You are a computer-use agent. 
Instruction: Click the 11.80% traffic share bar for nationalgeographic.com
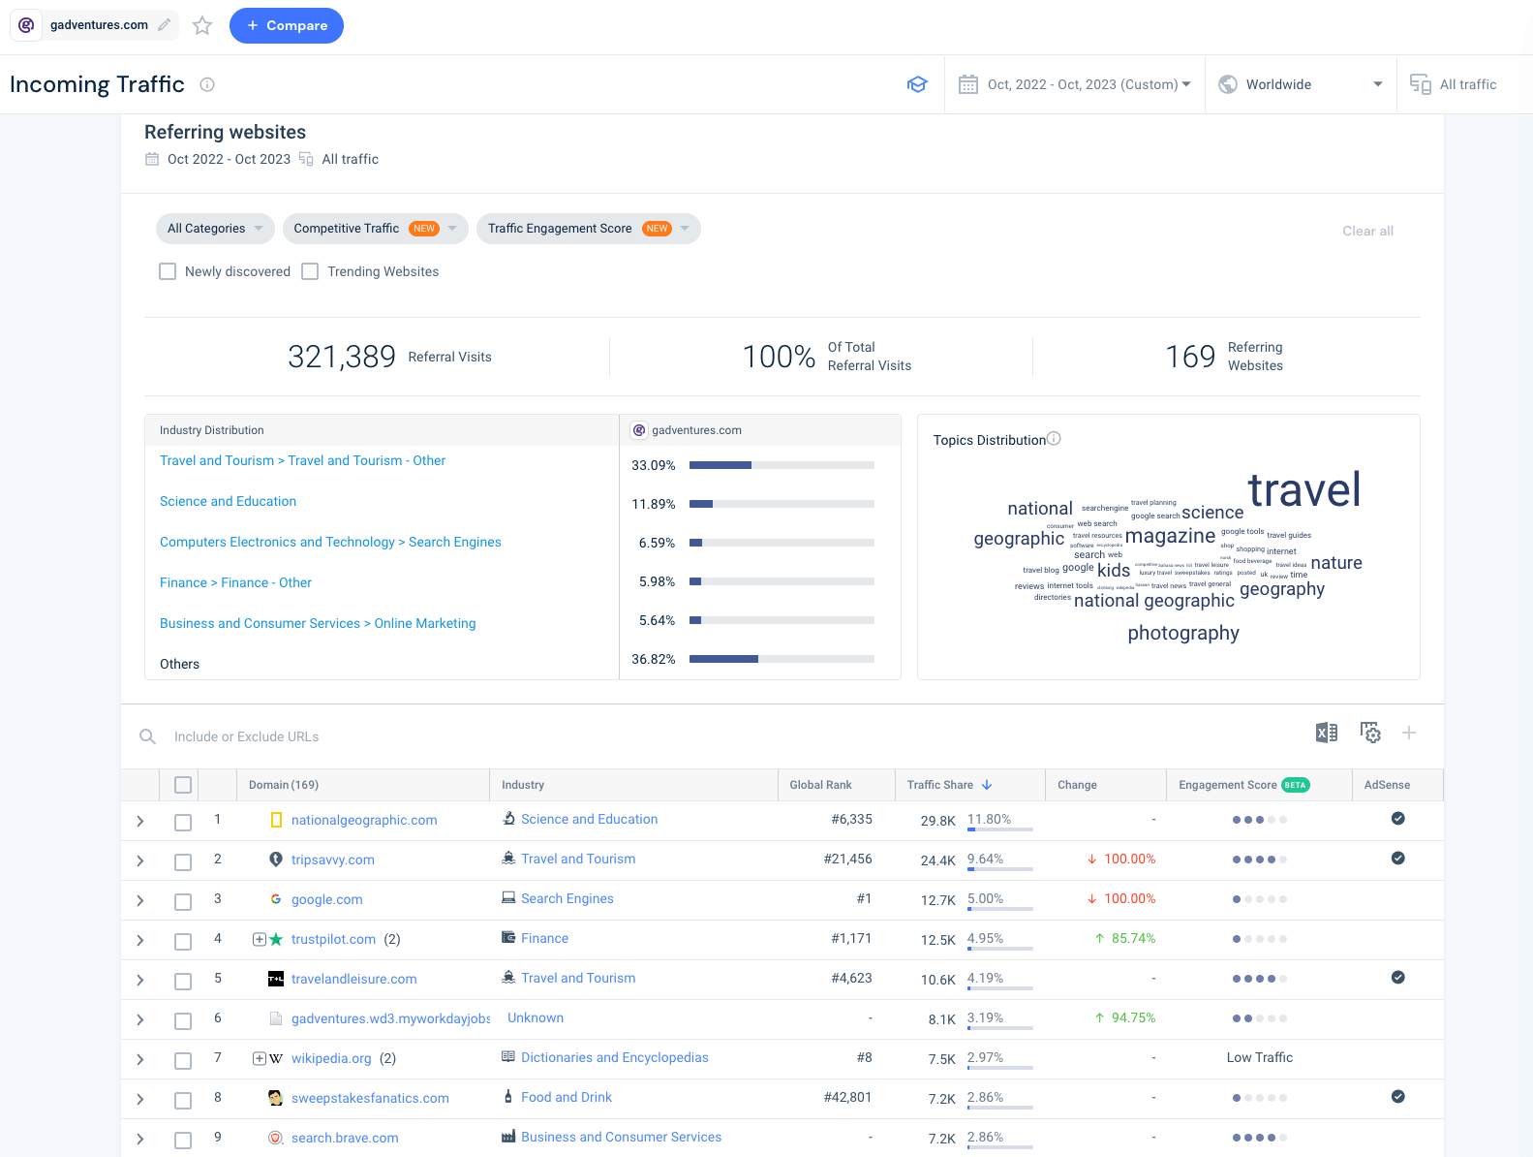pyautogui.click(x=1000, y=829)
